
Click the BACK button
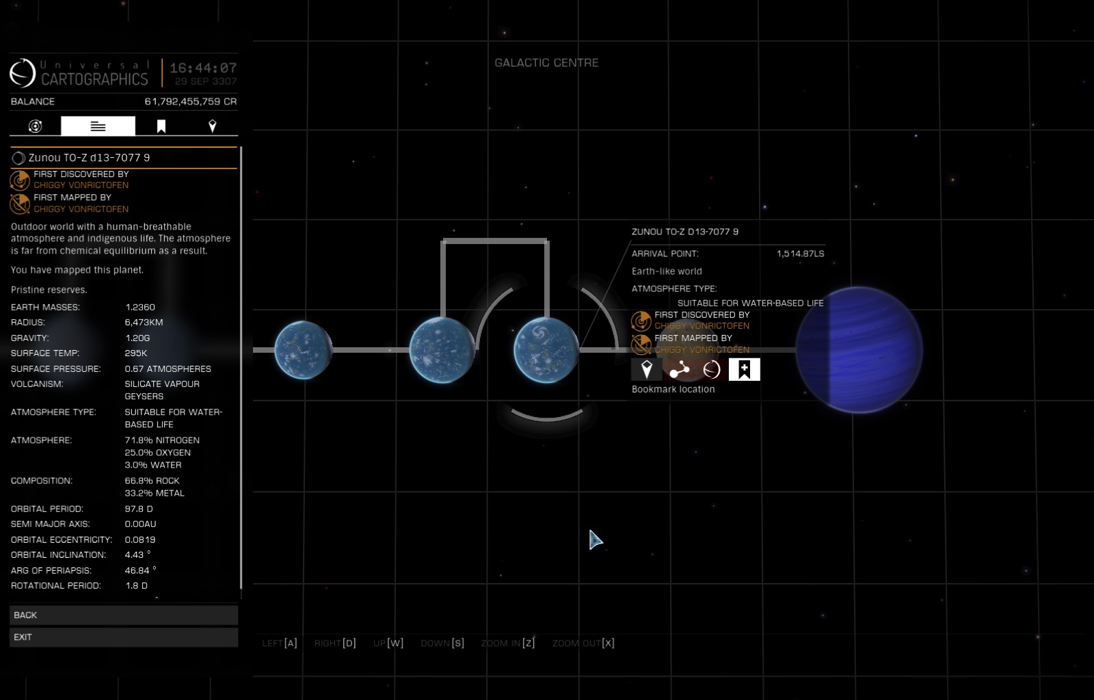(x=124, y=615)
